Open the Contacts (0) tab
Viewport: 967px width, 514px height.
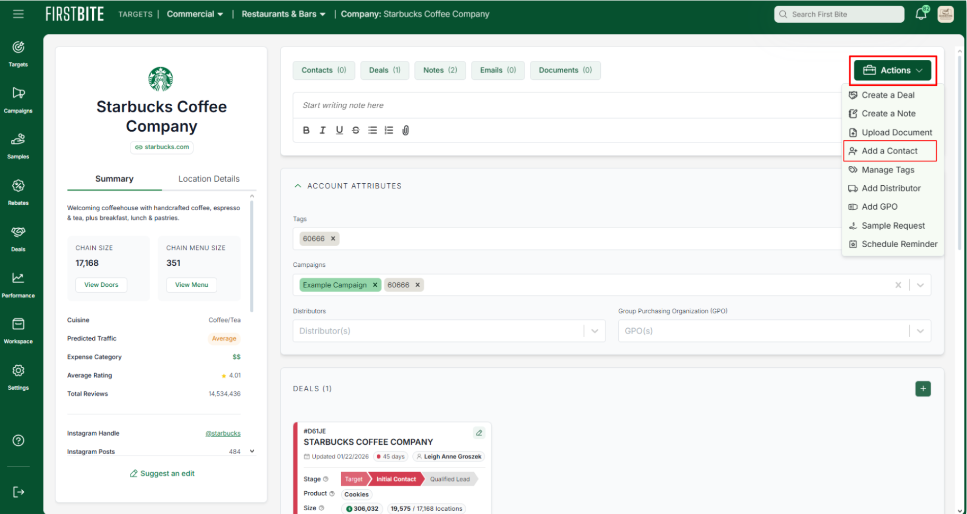[x=324, y=70]
